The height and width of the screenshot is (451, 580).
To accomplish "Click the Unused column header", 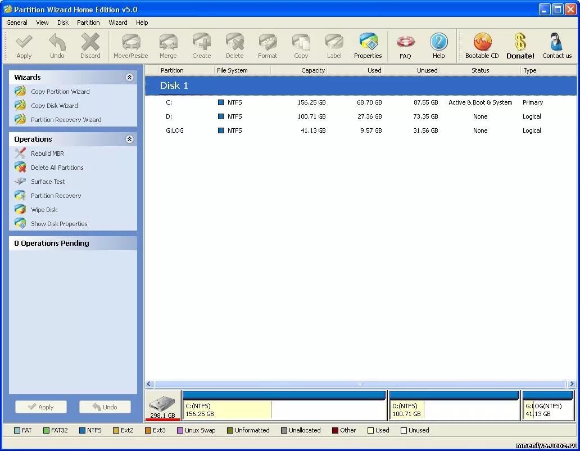I will pos(411,70).
